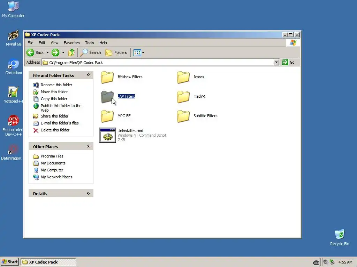357x267 pixels.
Task: Open the Views icon menu
Action: coord(137,53)
